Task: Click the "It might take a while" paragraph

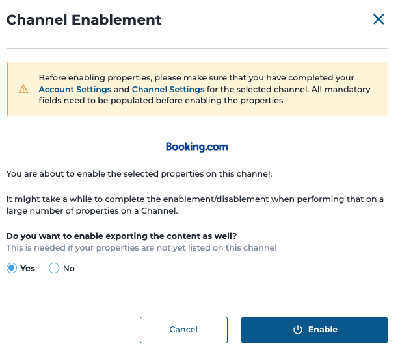Action: (x=195, y=205)
